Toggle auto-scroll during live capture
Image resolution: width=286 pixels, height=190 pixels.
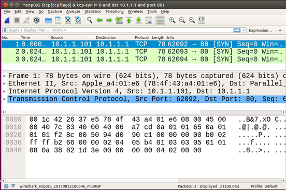pos(149,20)
